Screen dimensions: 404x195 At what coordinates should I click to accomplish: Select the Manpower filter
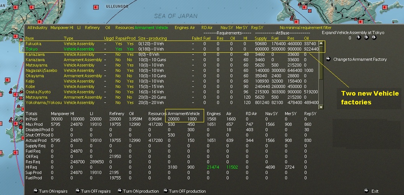60,28
